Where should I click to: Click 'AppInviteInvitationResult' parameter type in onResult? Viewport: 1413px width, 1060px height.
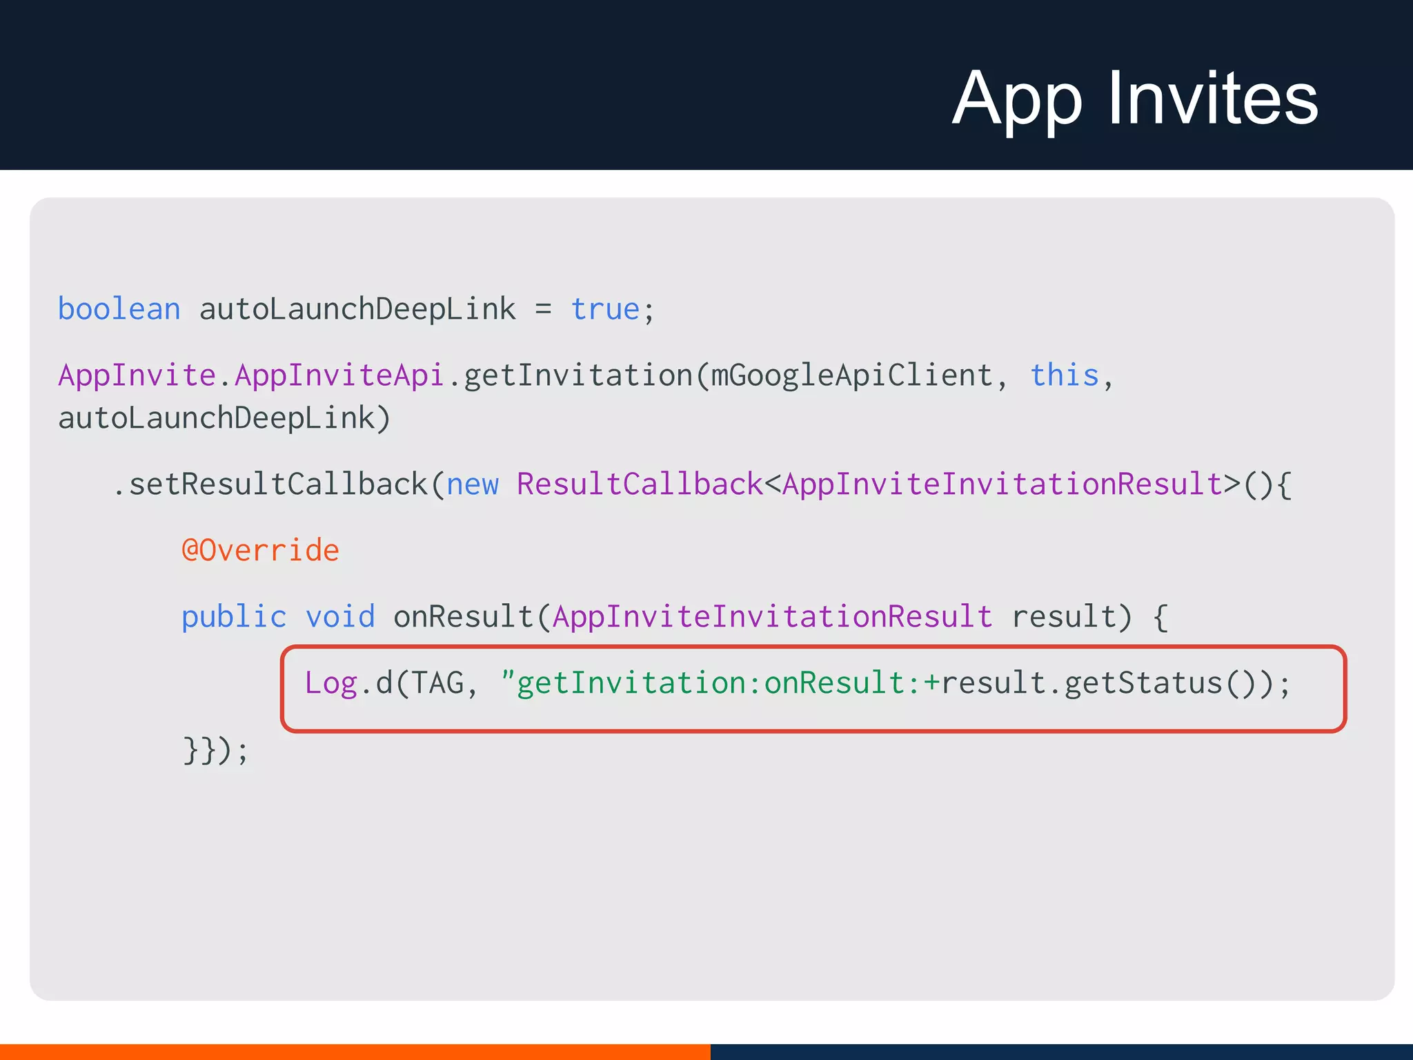(773, 617)
